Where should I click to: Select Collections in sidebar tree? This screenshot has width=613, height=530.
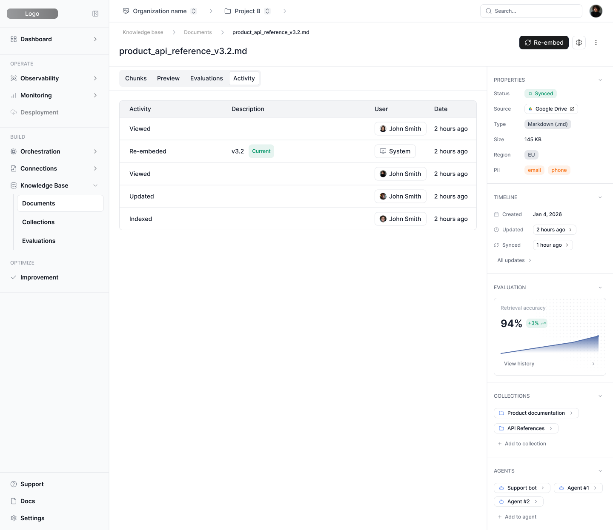[38, 222]
